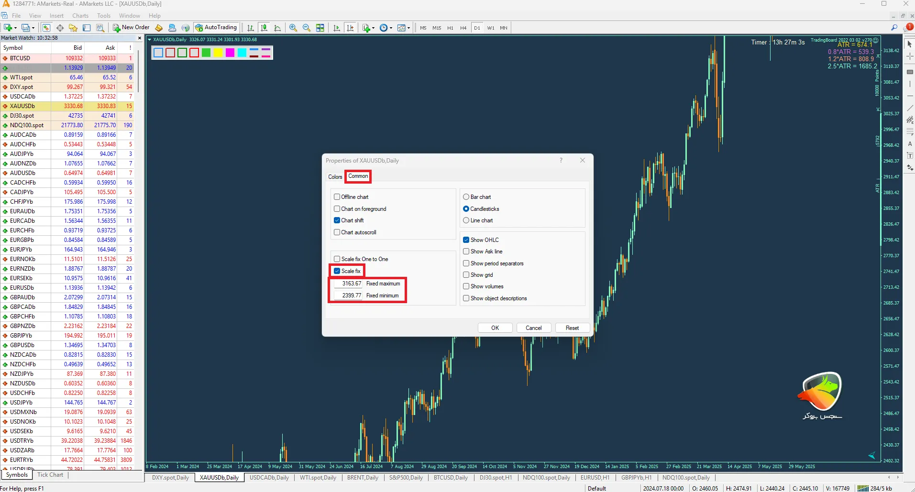The width and height of the screenshot is (915, 492).
Task: Enable the Show grid checkbox
Action: [x=466, y=275]
